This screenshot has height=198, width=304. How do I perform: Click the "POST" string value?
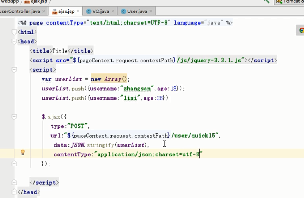point(77,126)
